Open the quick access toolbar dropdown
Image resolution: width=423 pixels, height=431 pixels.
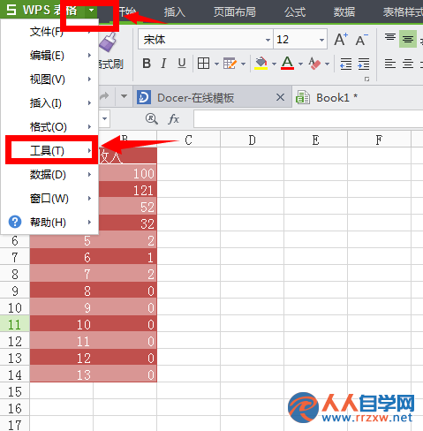pyautogui.click(x=124, y=96)
